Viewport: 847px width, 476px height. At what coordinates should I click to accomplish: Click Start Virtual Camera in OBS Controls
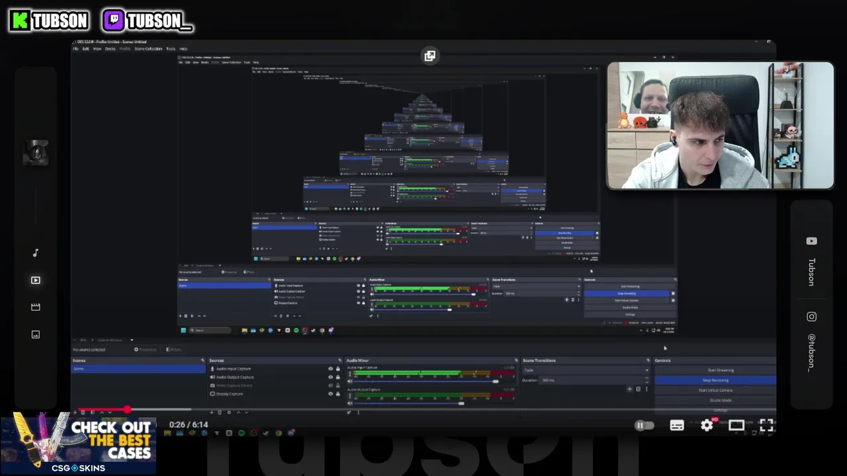tap(715, 390)
